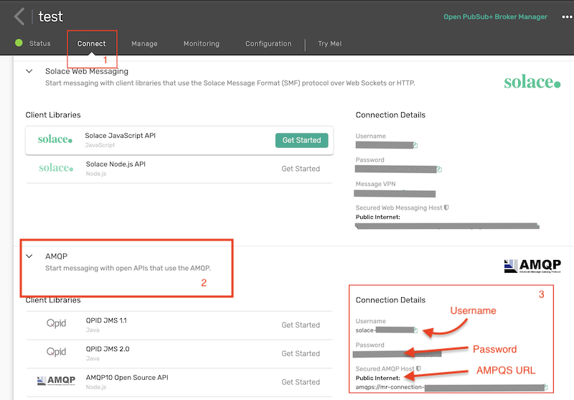Go back using the left chevron icon
The image size is (574, 400).
(x=19, y=17)
